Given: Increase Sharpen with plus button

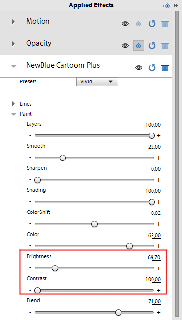Looking at the screenshot, I should 159,180.
